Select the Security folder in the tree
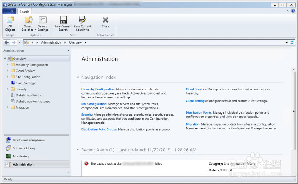This screenshot has height=184, width=298. (x=18, y=89)
